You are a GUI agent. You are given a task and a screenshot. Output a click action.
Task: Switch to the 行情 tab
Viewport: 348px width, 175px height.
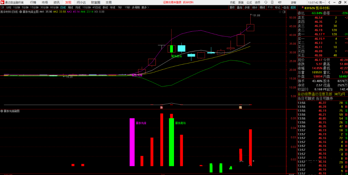[x=33, y=2]
